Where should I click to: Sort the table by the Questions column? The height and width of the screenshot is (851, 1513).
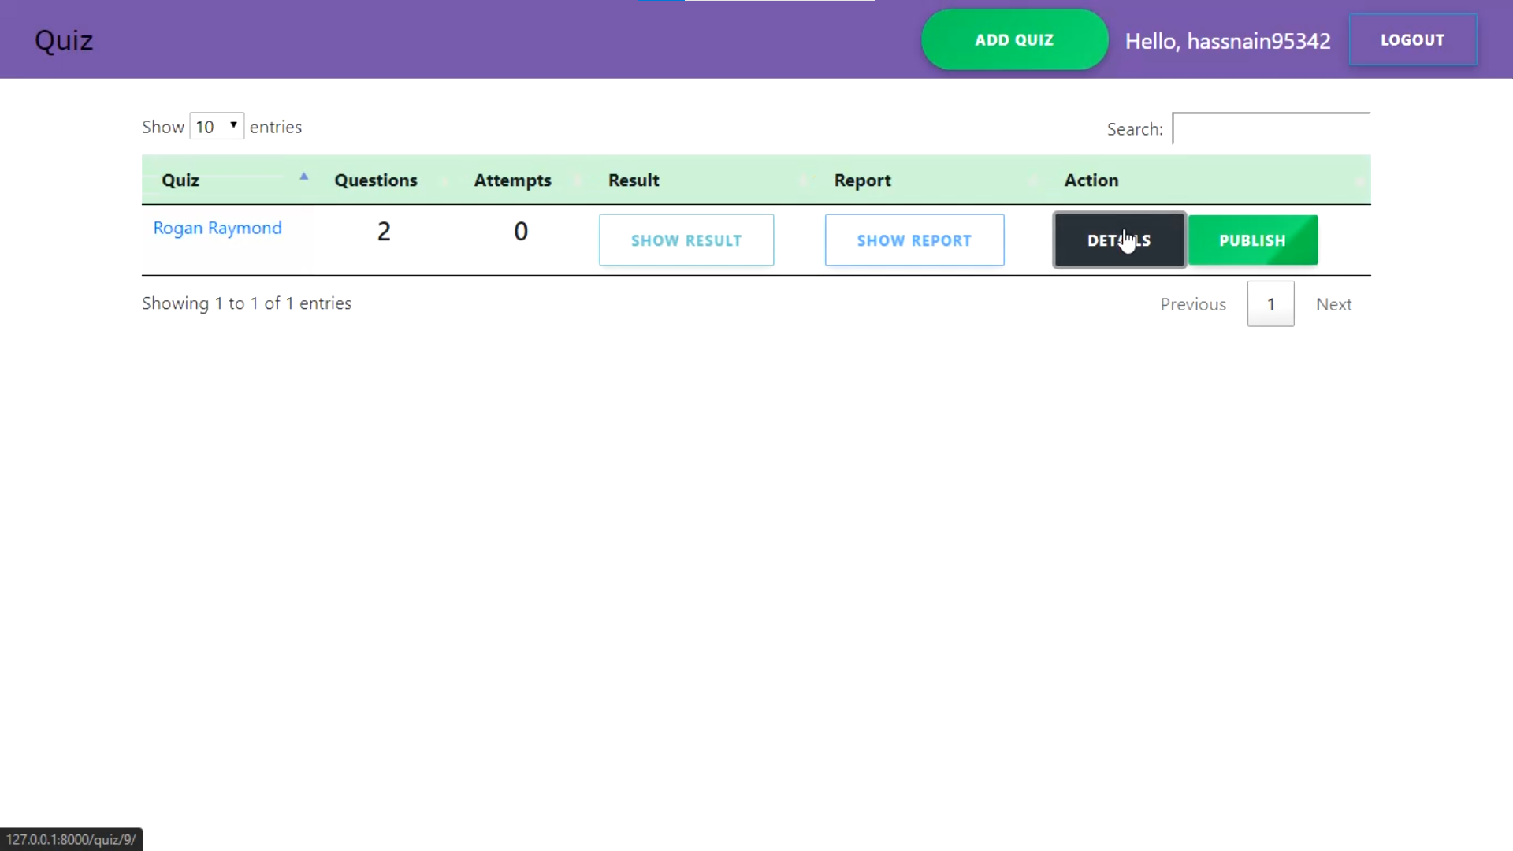point(376,180)
